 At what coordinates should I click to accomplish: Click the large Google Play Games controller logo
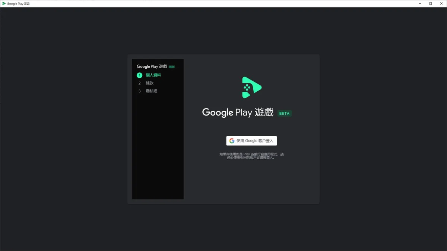252,88
